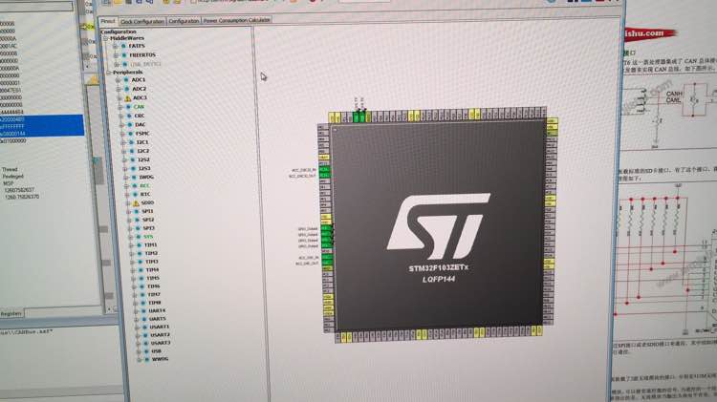Expand the I2S3 peripheral node
The image size is (717, 402).
pyautogui.click(x=126, y=169)
